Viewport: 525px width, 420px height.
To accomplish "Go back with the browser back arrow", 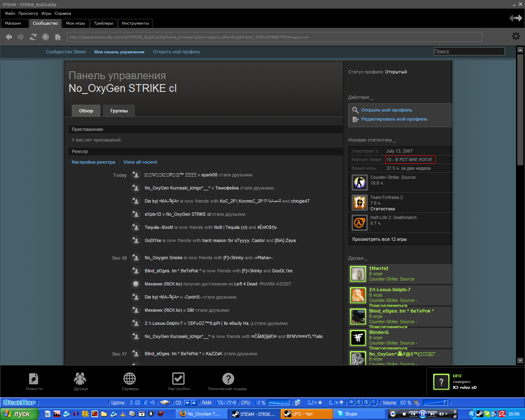I will pyautogui.click(x=9, y=37).
